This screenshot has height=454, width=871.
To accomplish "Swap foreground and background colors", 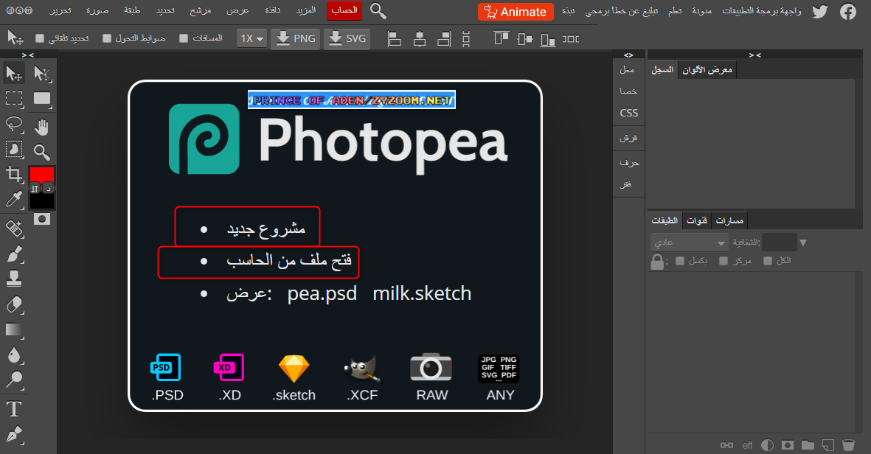I will pos(35,189).
